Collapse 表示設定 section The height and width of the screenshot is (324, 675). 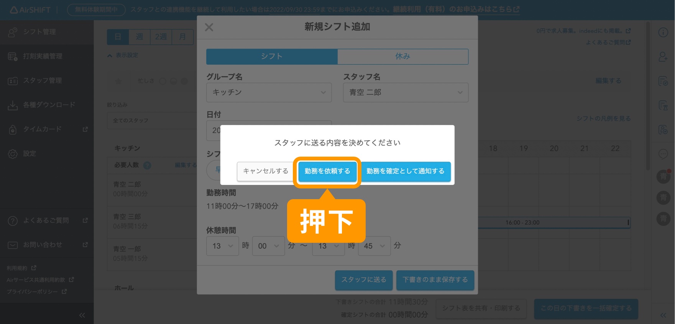pyautogui.click(x=123, y=56)
